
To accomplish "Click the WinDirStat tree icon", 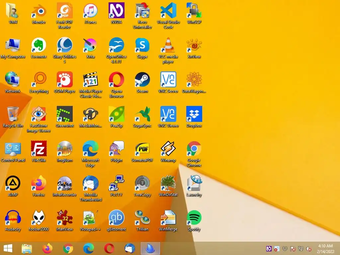I will (168, 183).
